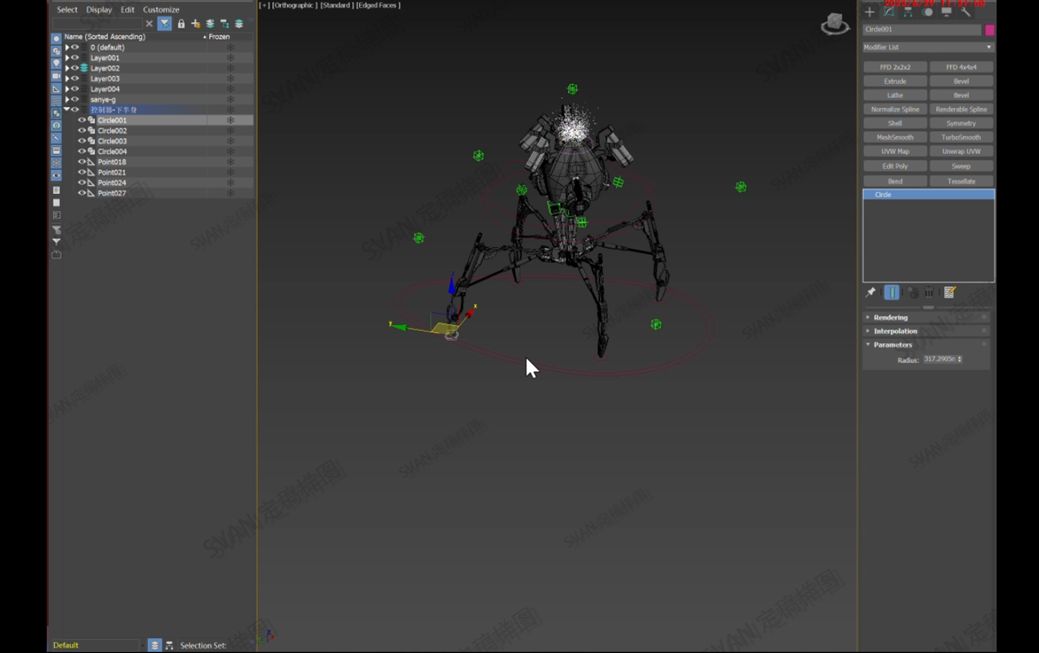Toggle the cameras display filter icon
The image size is (1039, 653).
click(56, 76)
